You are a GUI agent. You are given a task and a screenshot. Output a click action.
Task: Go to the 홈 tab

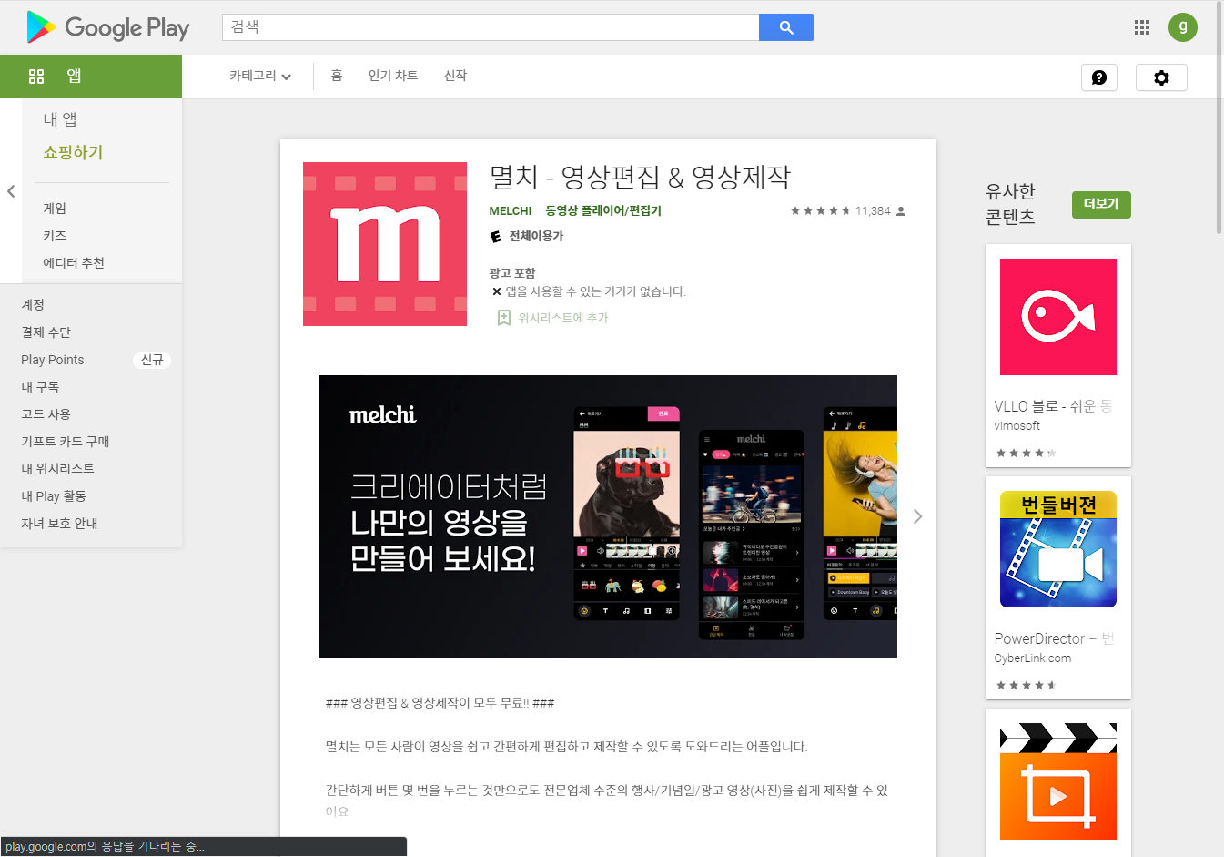click(337, 76)
